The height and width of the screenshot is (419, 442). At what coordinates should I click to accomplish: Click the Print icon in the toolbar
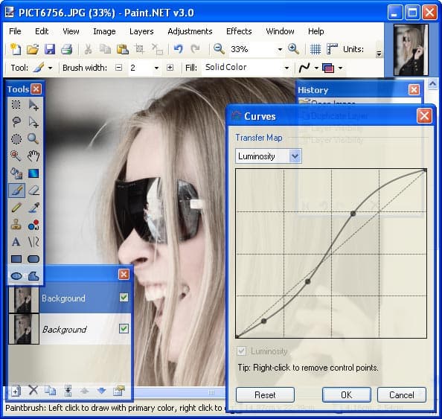(x=66, y=49)
